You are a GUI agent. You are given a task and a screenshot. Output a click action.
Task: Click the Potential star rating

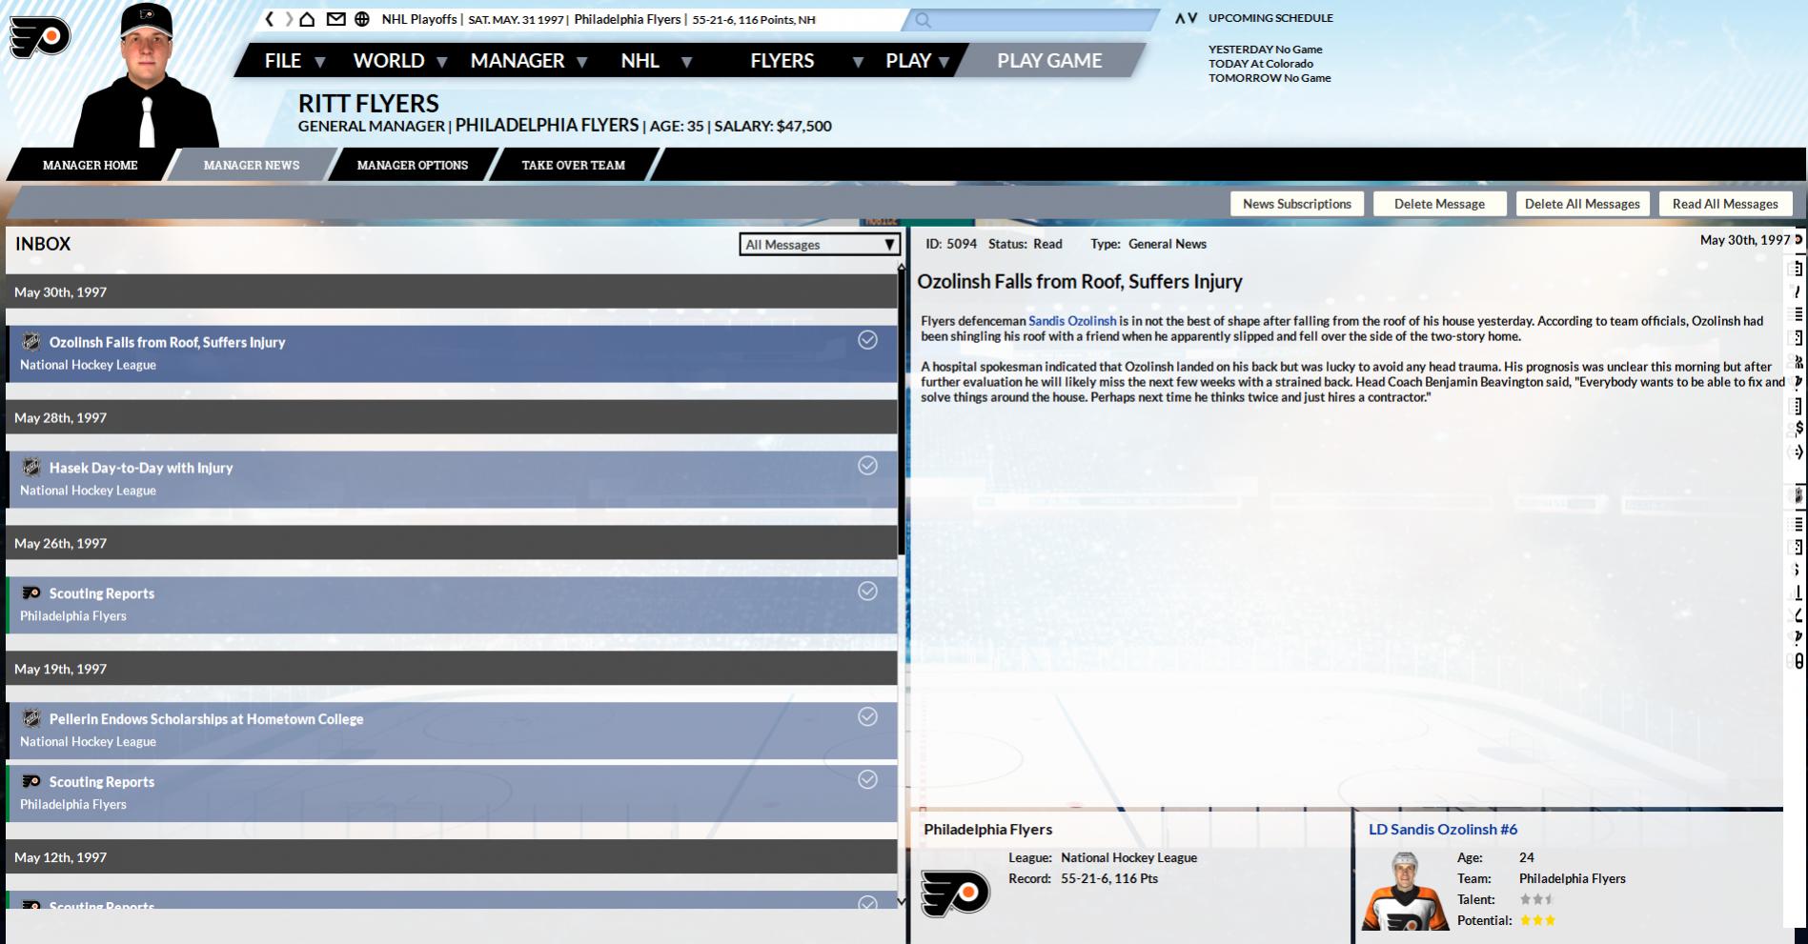1537,920
